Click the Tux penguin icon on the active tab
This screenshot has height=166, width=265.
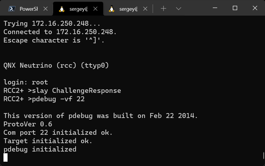[61, 9]
